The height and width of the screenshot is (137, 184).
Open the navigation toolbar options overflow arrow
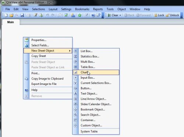point(182,15)
